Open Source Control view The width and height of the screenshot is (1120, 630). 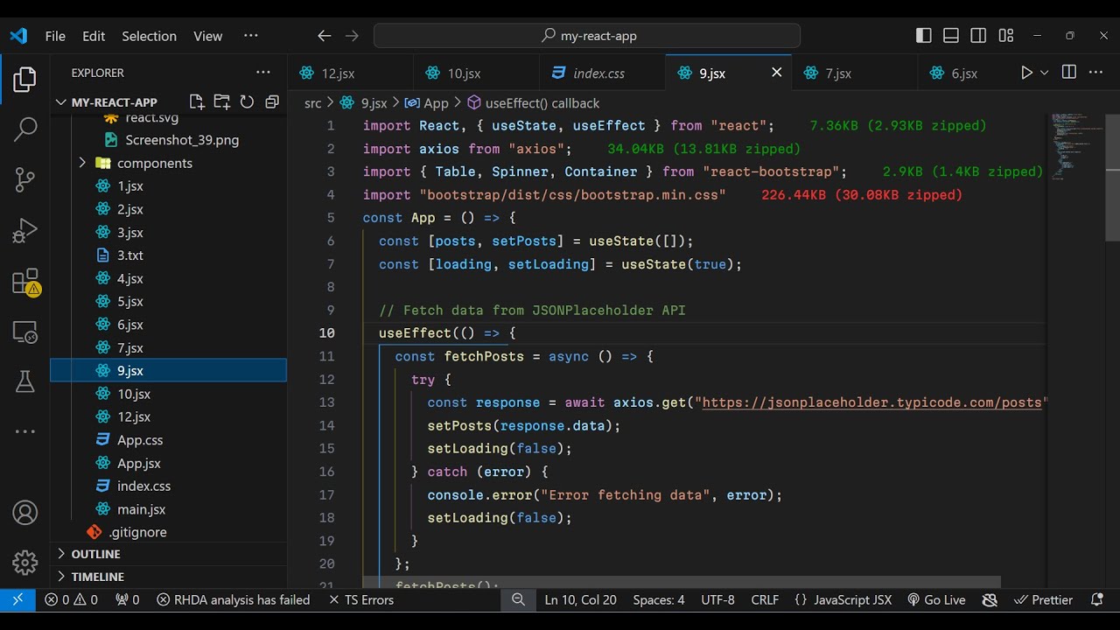24,180
